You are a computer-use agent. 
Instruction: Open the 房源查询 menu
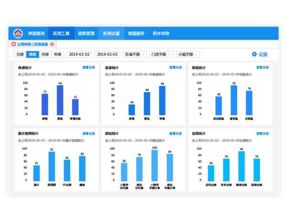36,33
